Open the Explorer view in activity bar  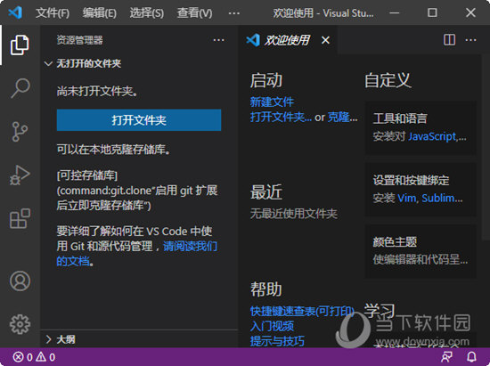click(x=20, y=45)
